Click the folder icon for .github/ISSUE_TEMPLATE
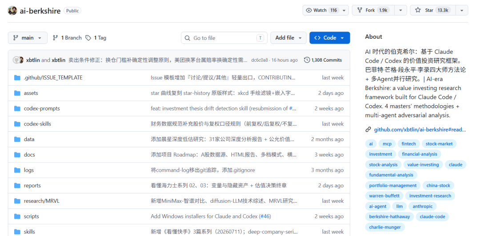This screenshot has height=236, width=480. pyautogui.click(x=17, y=78)
